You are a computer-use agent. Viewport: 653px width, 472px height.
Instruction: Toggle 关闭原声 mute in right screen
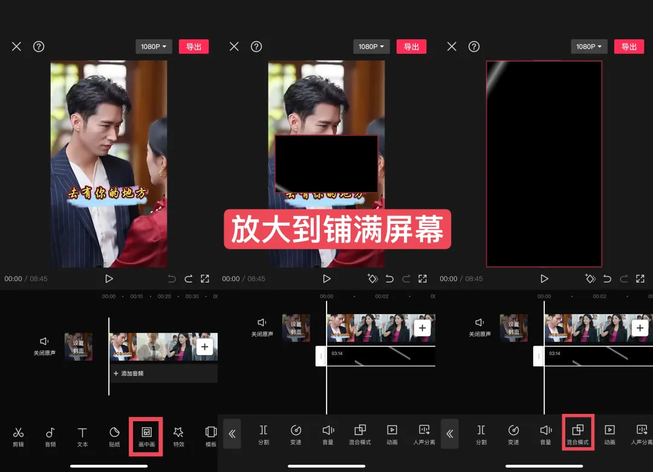479,327
